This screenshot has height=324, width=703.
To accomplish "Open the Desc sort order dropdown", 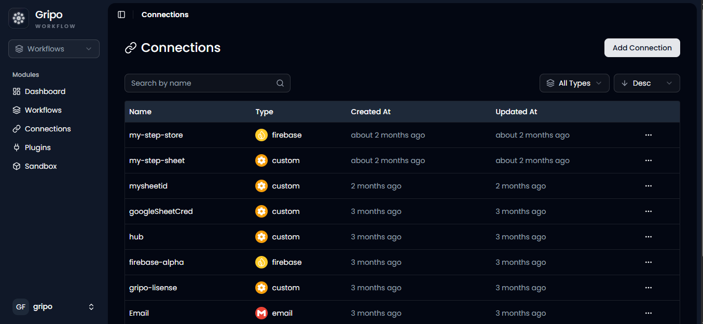I will point(646,83).
